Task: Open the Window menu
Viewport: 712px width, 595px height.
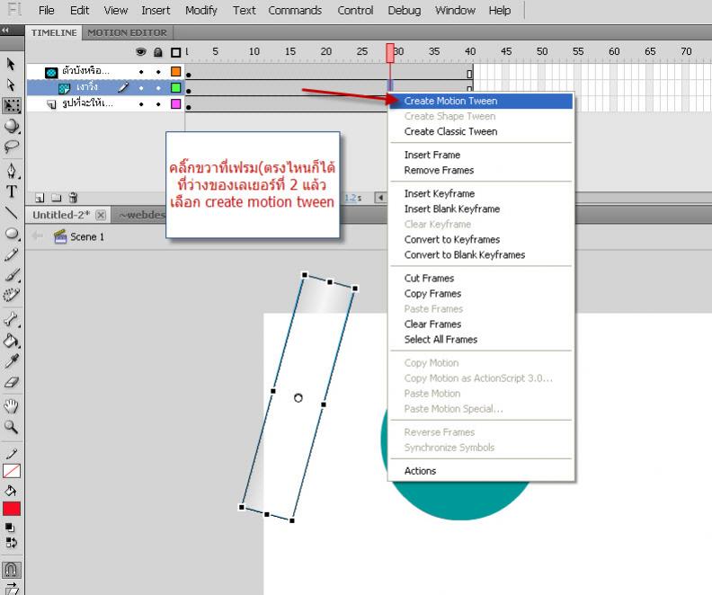Action: tap(455, 10)
